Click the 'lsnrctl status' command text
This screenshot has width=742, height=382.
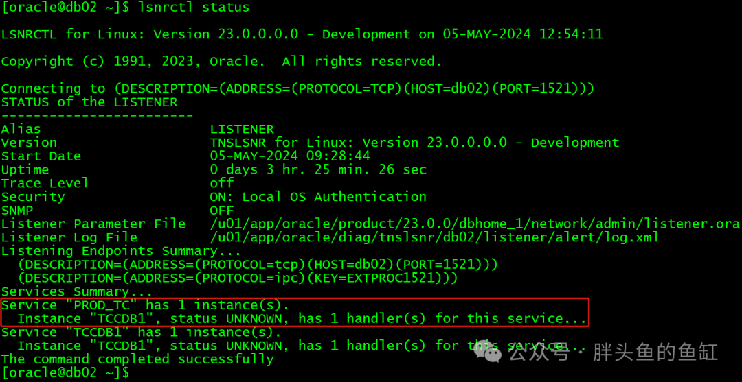192,8
